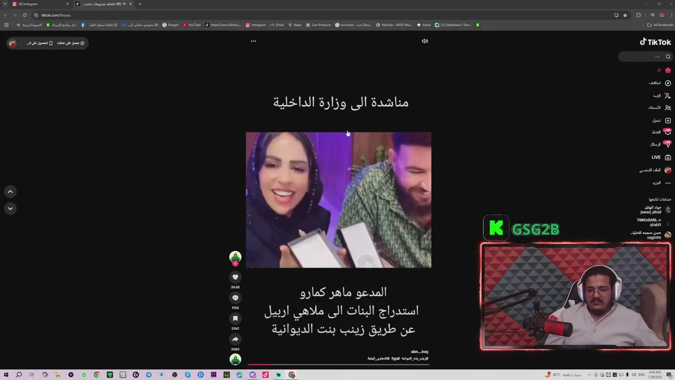Screen dimensions: 675x380
Task: Open the video creator's avatar profile
Action: coord(235,257)
